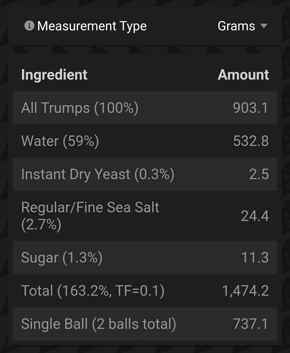Click the 903.1 flour amount
290x353 pixels.
250,108
